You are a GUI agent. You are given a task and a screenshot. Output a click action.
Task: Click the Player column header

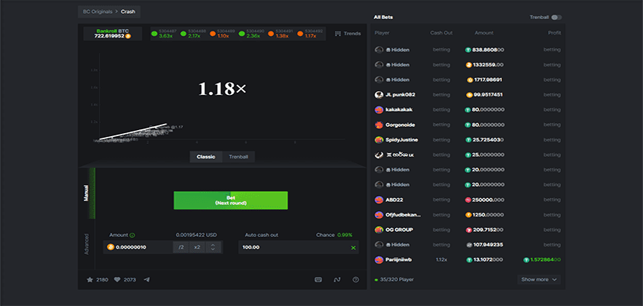(382, 33)
